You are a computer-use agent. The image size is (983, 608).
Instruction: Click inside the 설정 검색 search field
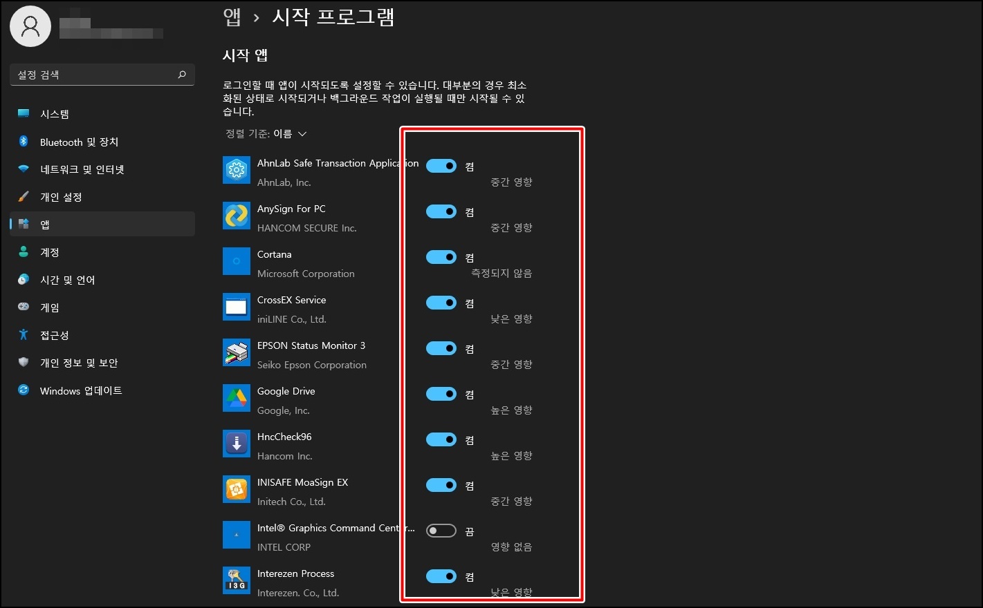pyautogui.click(x=102, y=75)
